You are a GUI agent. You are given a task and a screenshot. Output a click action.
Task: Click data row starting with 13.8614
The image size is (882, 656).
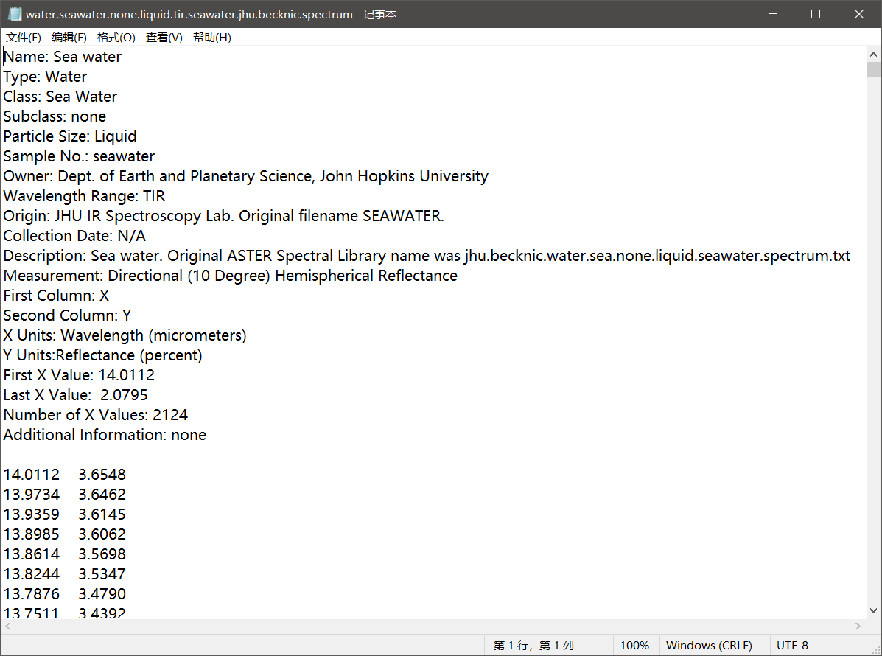click(x=65, y=554)
